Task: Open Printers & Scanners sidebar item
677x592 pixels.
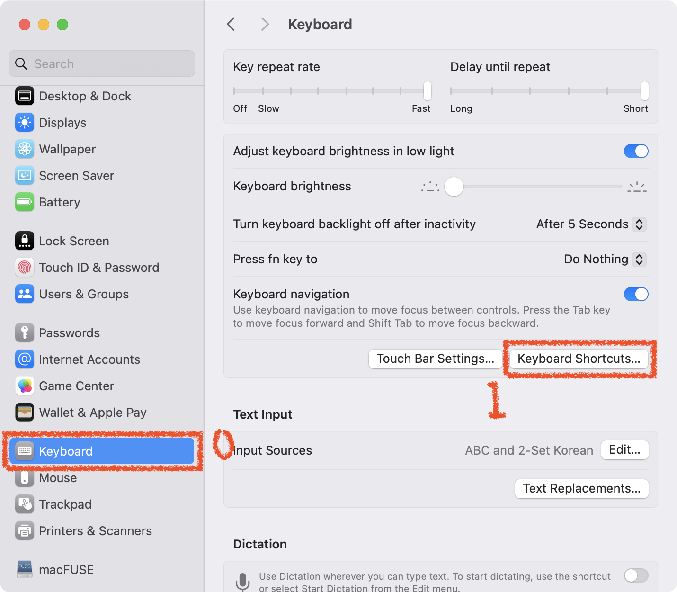Action: click(95, 531)
